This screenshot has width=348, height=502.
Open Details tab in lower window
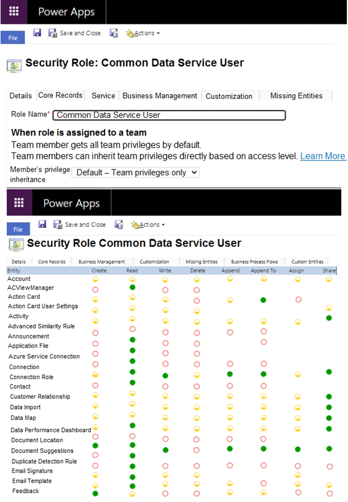click(x=18, y=261)
